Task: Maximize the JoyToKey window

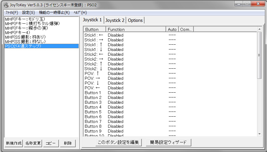Action: pyautogui.click(x=247, y=4)
